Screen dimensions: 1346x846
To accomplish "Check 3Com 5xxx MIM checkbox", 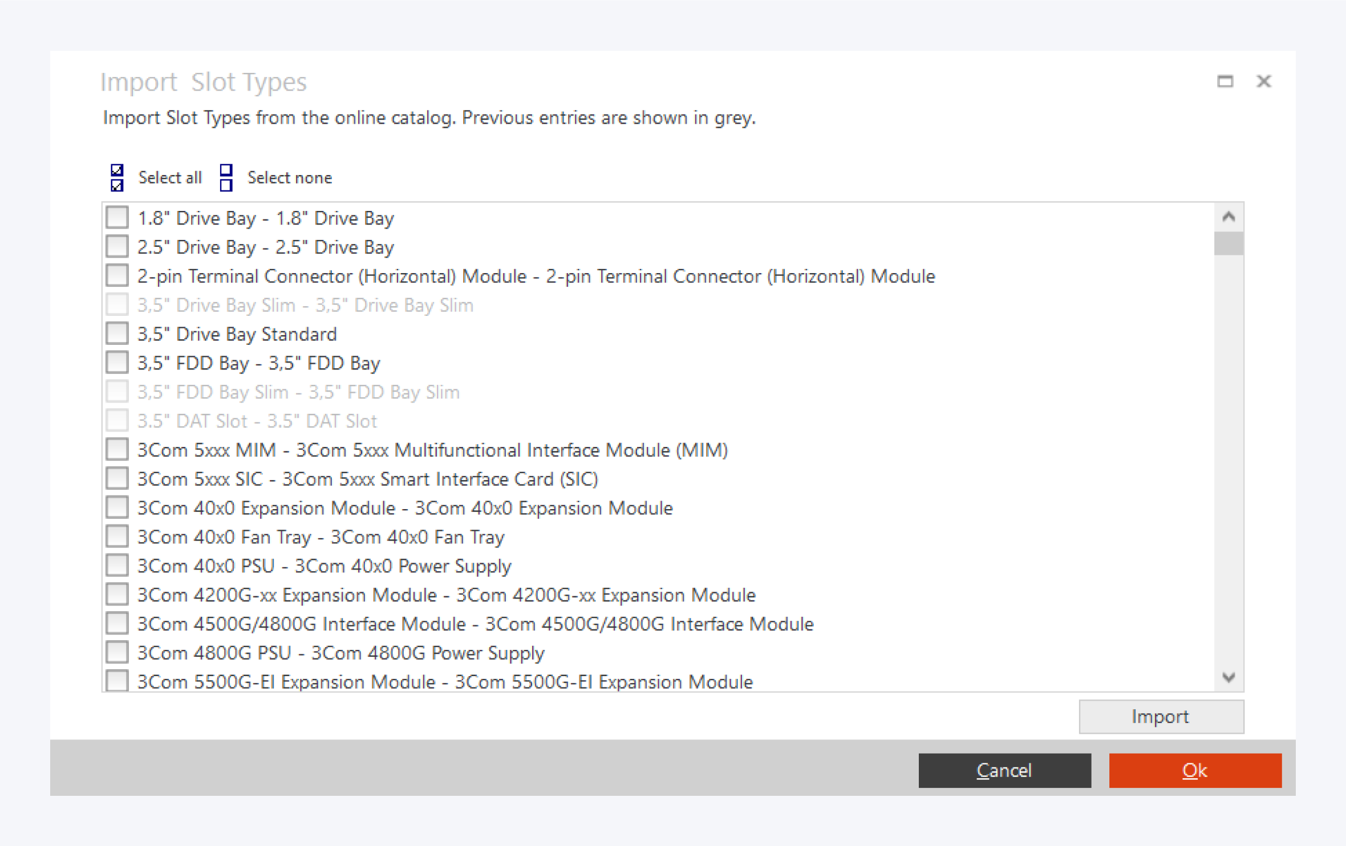I will coord(117,450).
